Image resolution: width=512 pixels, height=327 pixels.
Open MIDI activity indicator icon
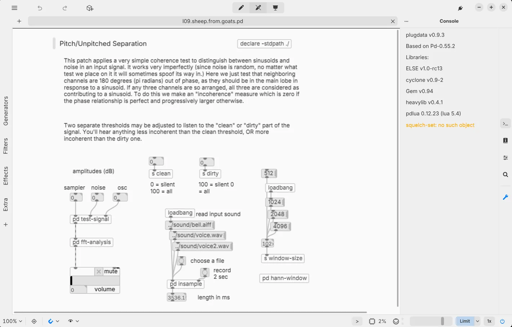(x=396, y=321)
